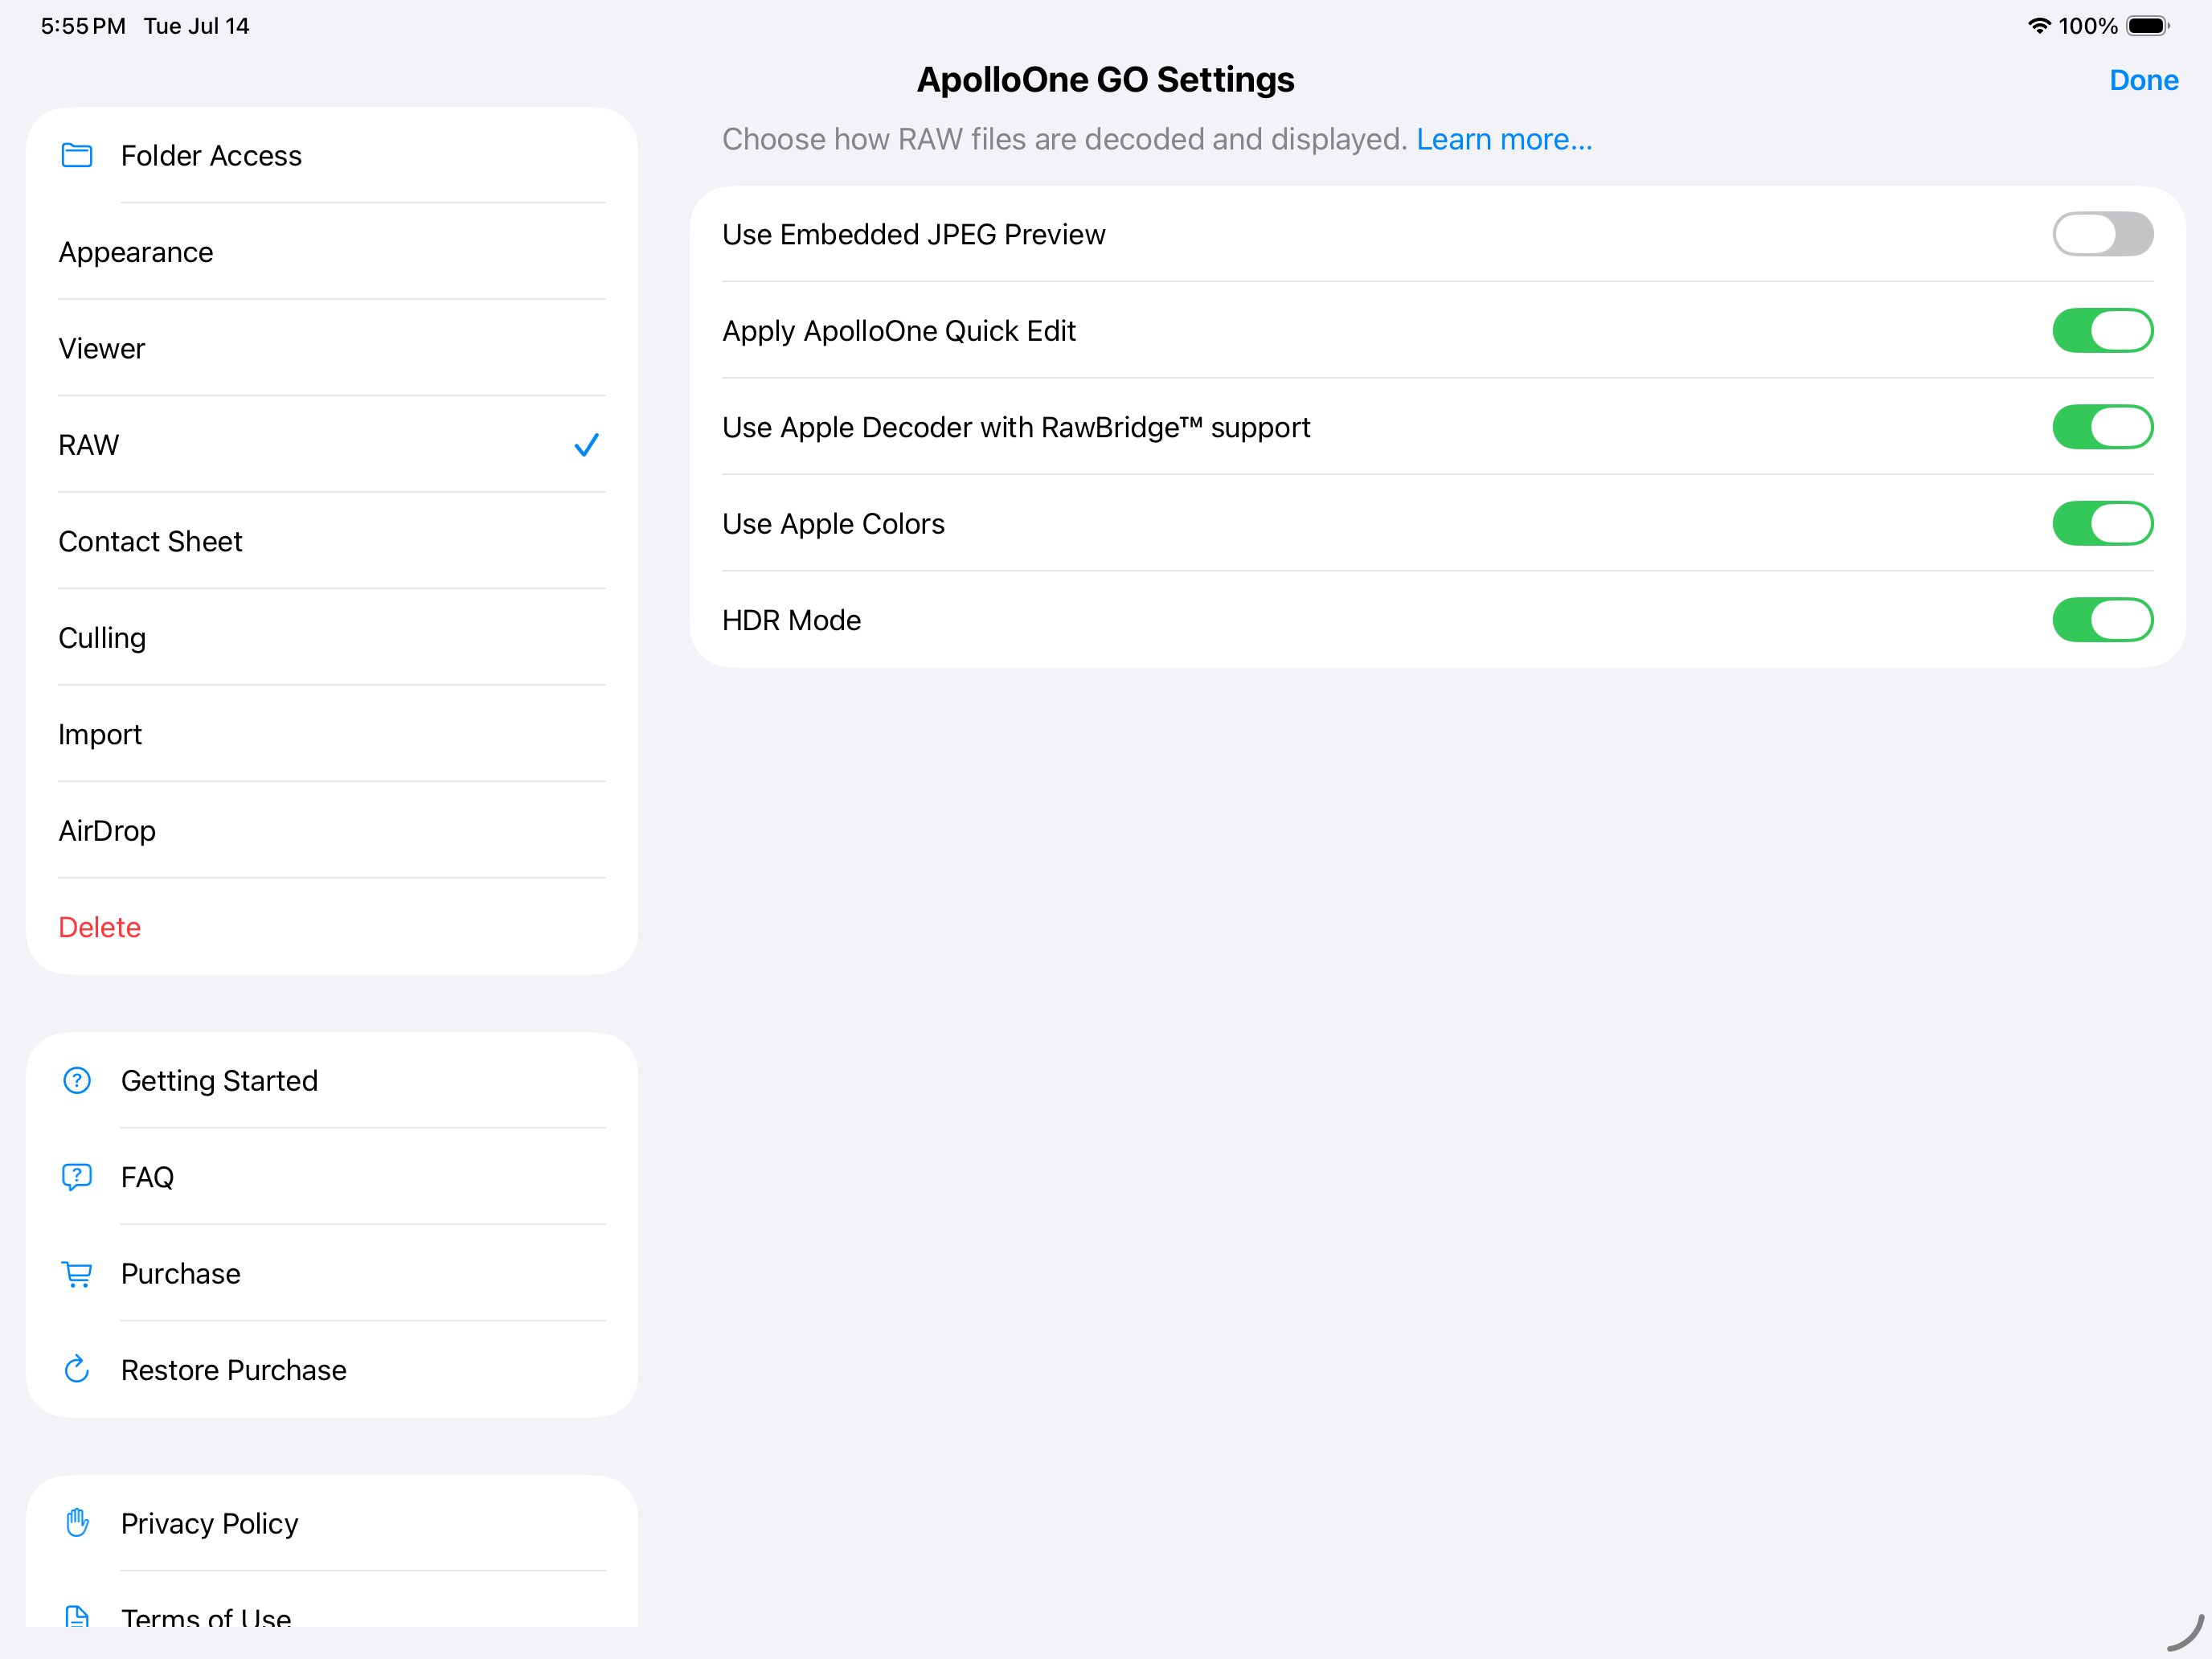The height and width of the screenshot is (1659, 2212).
Task: Click the Use Apple Colors label
Action: pyautogui.click(x=833, y=524)
